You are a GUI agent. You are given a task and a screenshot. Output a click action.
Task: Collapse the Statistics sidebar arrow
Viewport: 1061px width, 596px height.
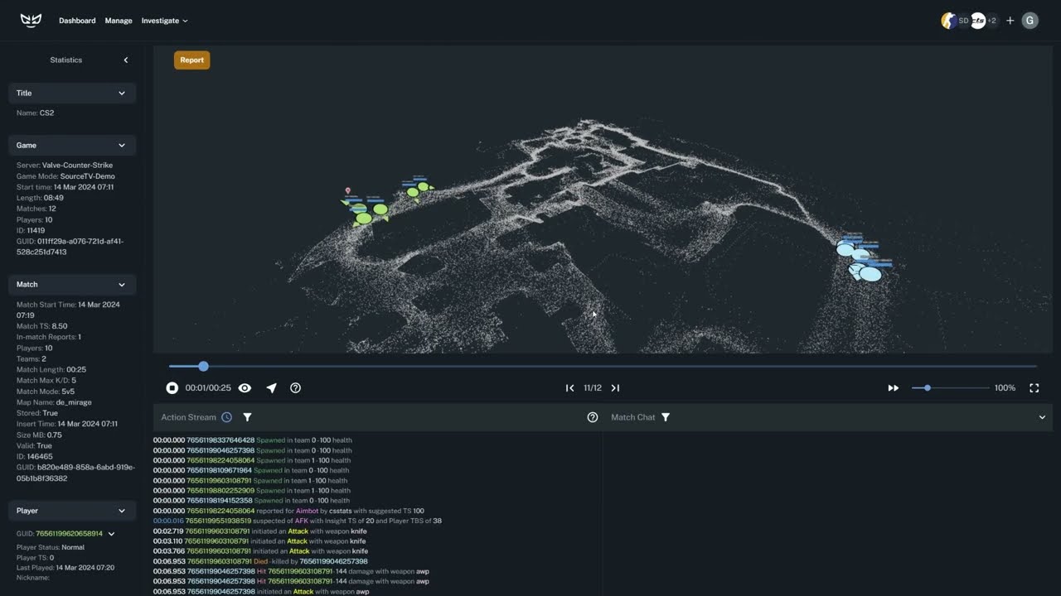[126, 60]
